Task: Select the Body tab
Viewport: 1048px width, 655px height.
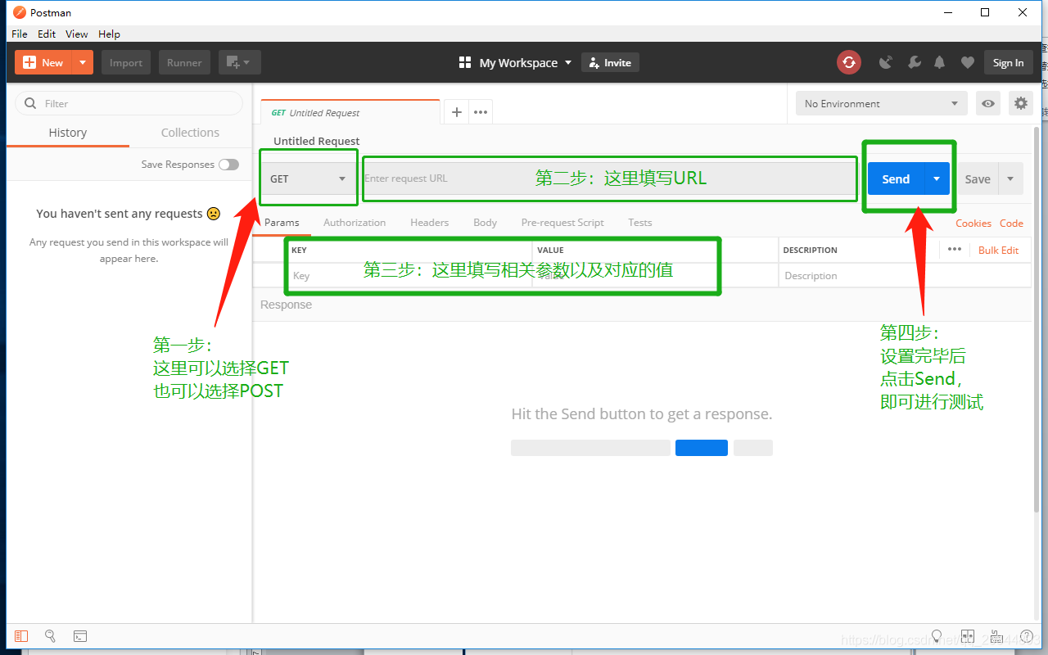Action: [x=485, y=223]
